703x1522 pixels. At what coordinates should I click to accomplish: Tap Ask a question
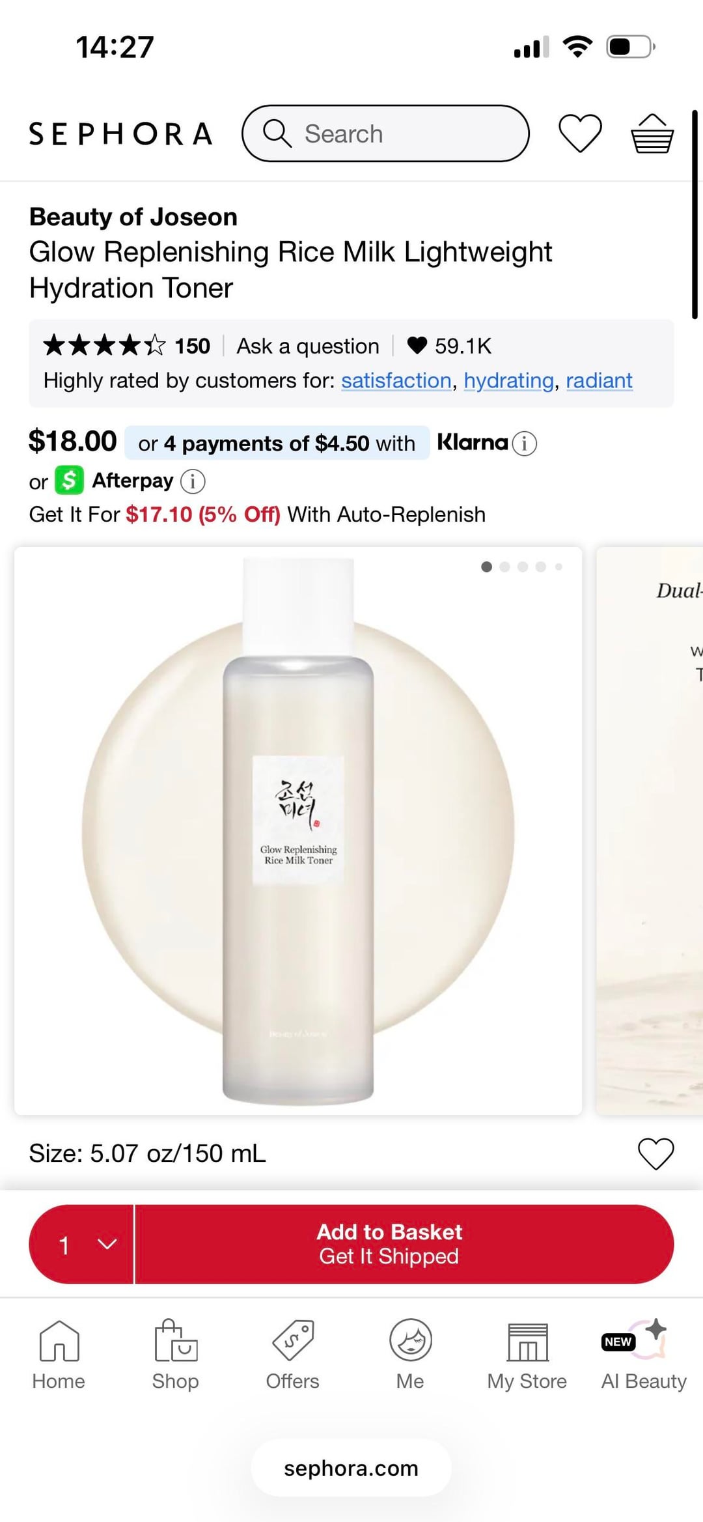(x=307, y=346)
